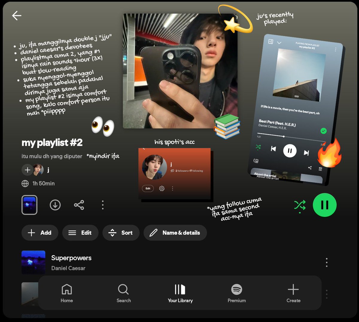The width and height of the screenshot is (359, 322).
Task: Open the queue icon in now-playing card
Action: click(320, 169)
